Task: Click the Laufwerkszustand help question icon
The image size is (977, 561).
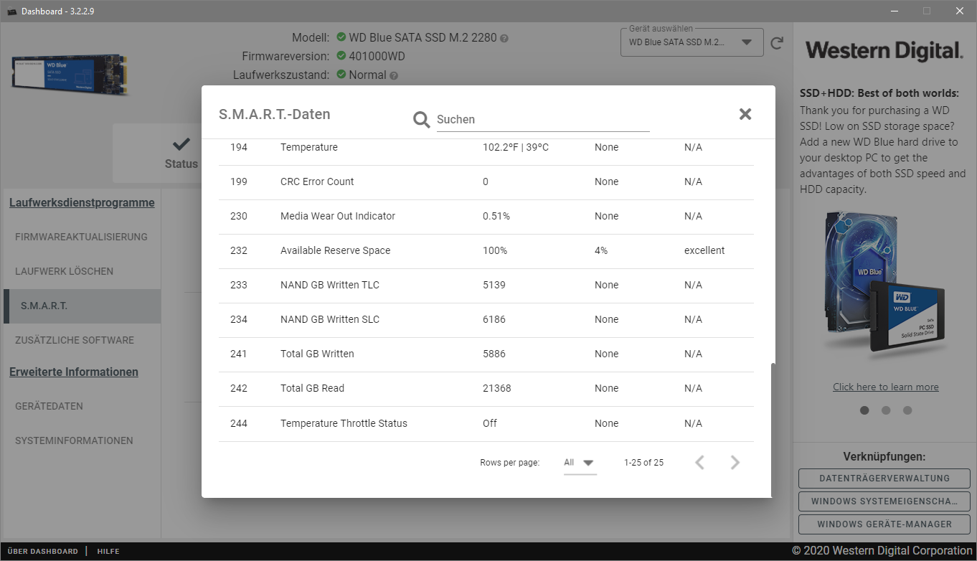Action: coord(394,75)
